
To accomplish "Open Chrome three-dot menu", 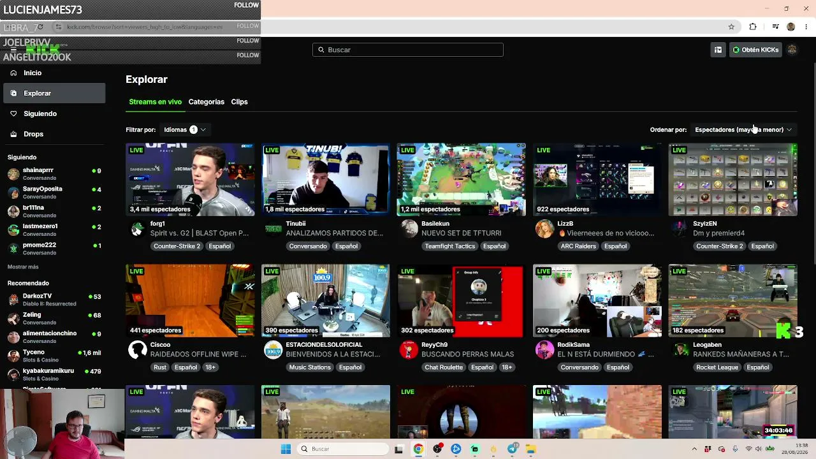I will pyautogui.click(x=806, y=27).
